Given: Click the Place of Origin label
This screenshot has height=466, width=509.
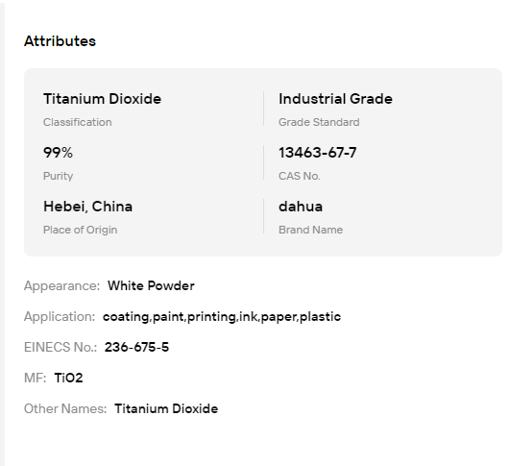Looking at the screenshot, I should pyautogui.click(x=80, y=230).
